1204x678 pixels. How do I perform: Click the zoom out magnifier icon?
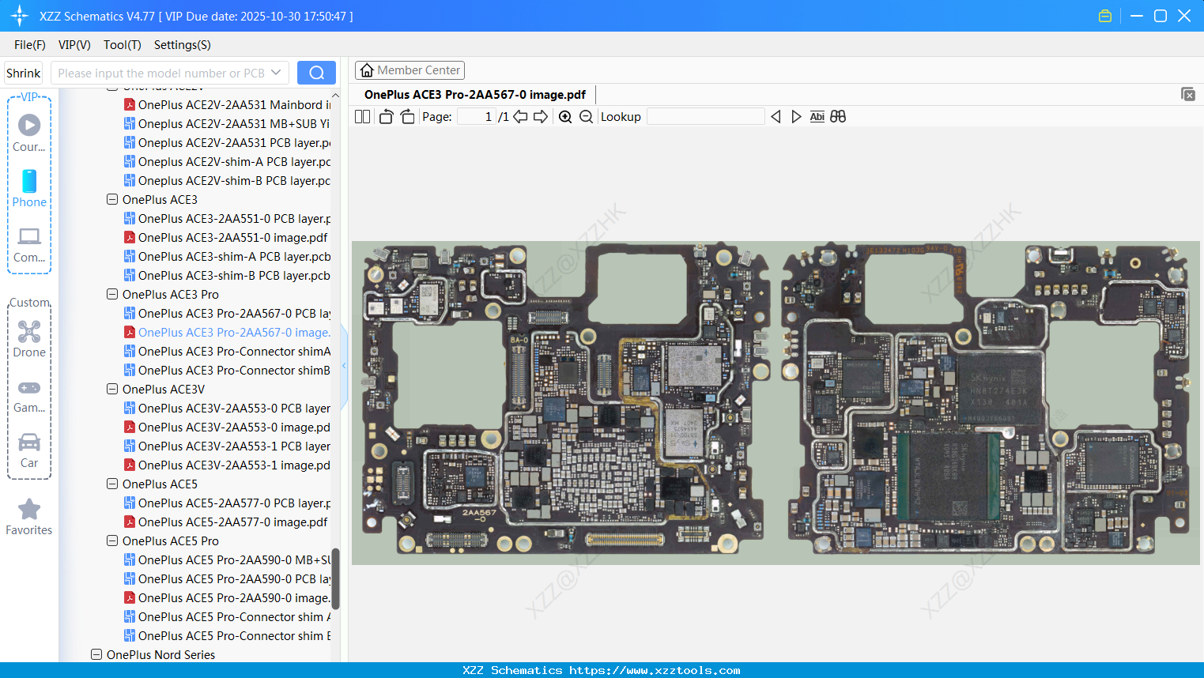(586, 117)
